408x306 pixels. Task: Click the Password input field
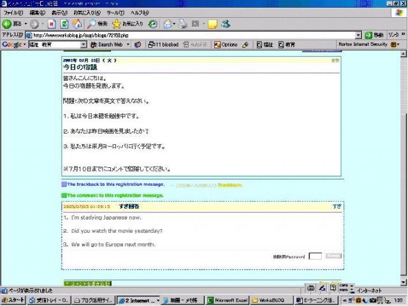pyautogui.click(x=315, y=256)
